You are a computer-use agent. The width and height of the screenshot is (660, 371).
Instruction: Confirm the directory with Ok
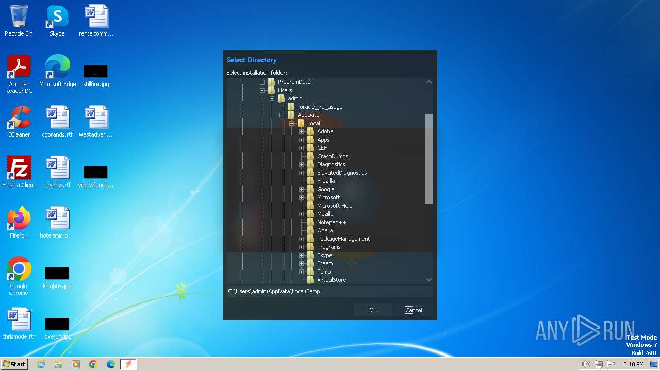click(x=373, y=310)
